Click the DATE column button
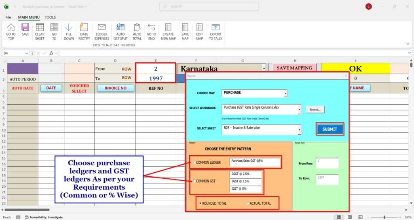 [51, 88]
